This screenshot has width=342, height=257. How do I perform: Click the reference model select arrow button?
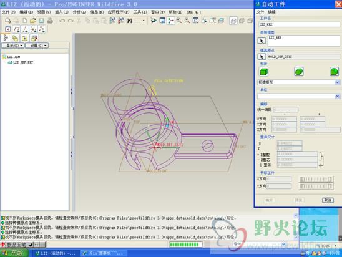[x=261, y=41]
